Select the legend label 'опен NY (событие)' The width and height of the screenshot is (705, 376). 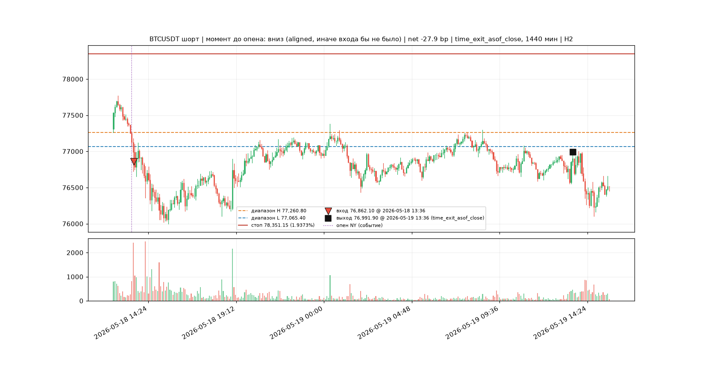coord(359,225)
